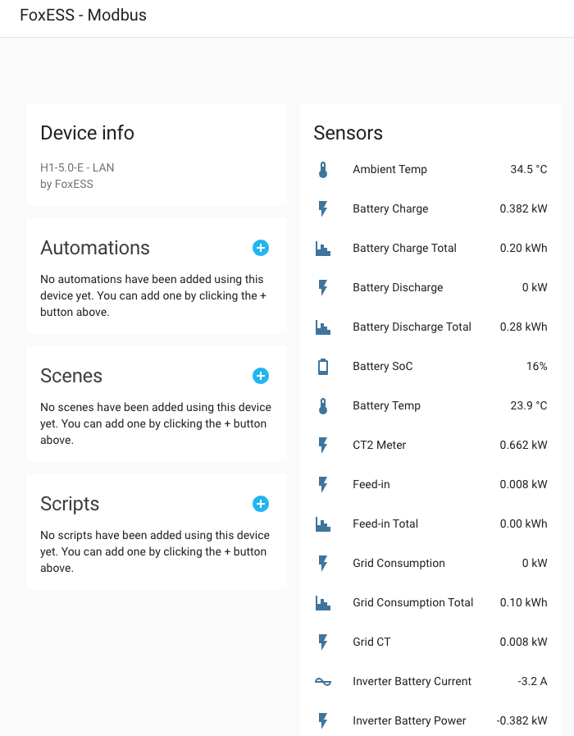Click the Grid CT lightning icon
Screen dimensions: 574x736
[x=323, y=642]
